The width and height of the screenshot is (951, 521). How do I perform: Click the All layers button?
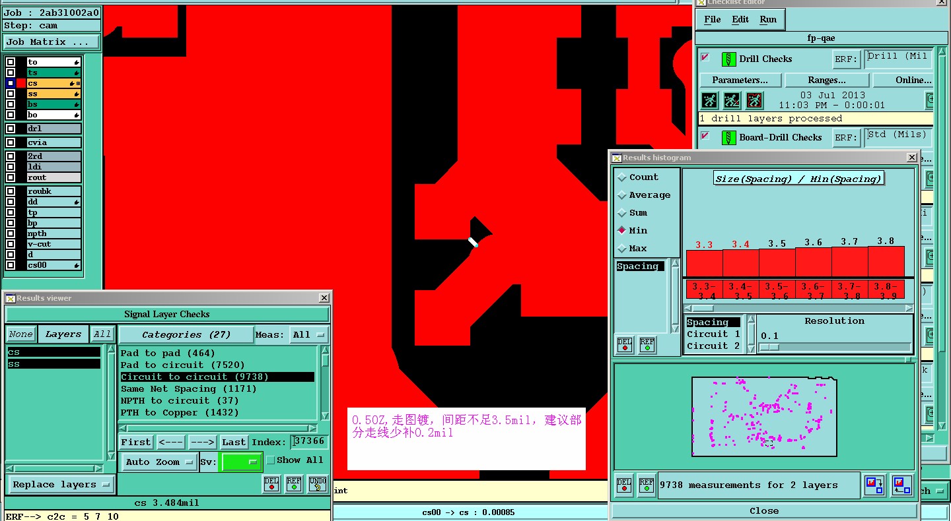coord(102,334)
